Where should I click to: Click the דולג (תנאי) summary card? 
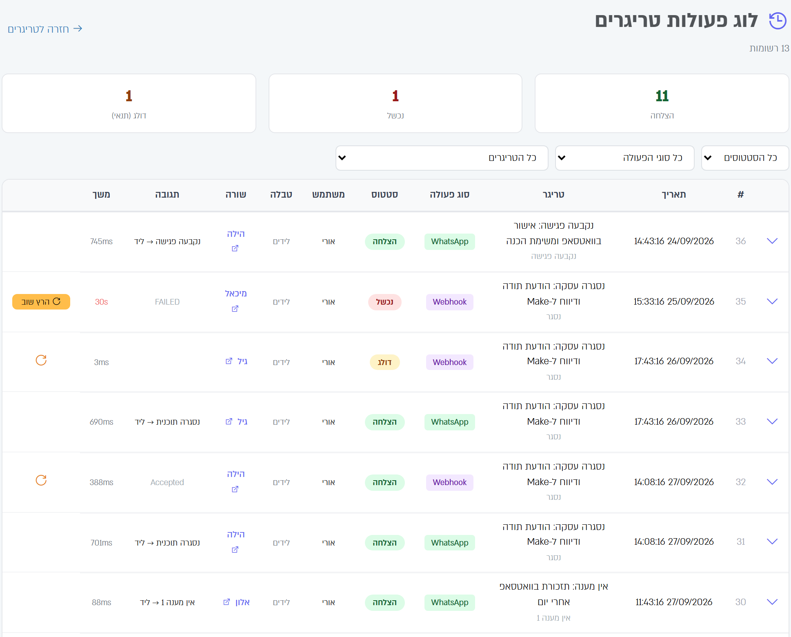tap(129, 103)
